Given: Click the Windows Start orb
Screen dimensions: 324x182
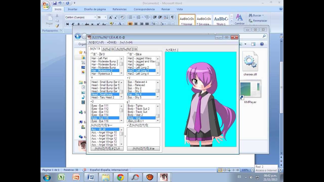Looking at the screenshot, I should pos(47,177).
